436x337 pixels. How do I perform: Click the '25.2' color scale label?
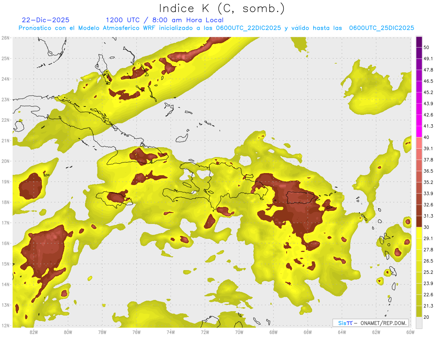click(x=428, y=272)
